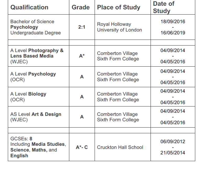
Task: Click the A* grade for Photography
Action: [x=82, y=56]
